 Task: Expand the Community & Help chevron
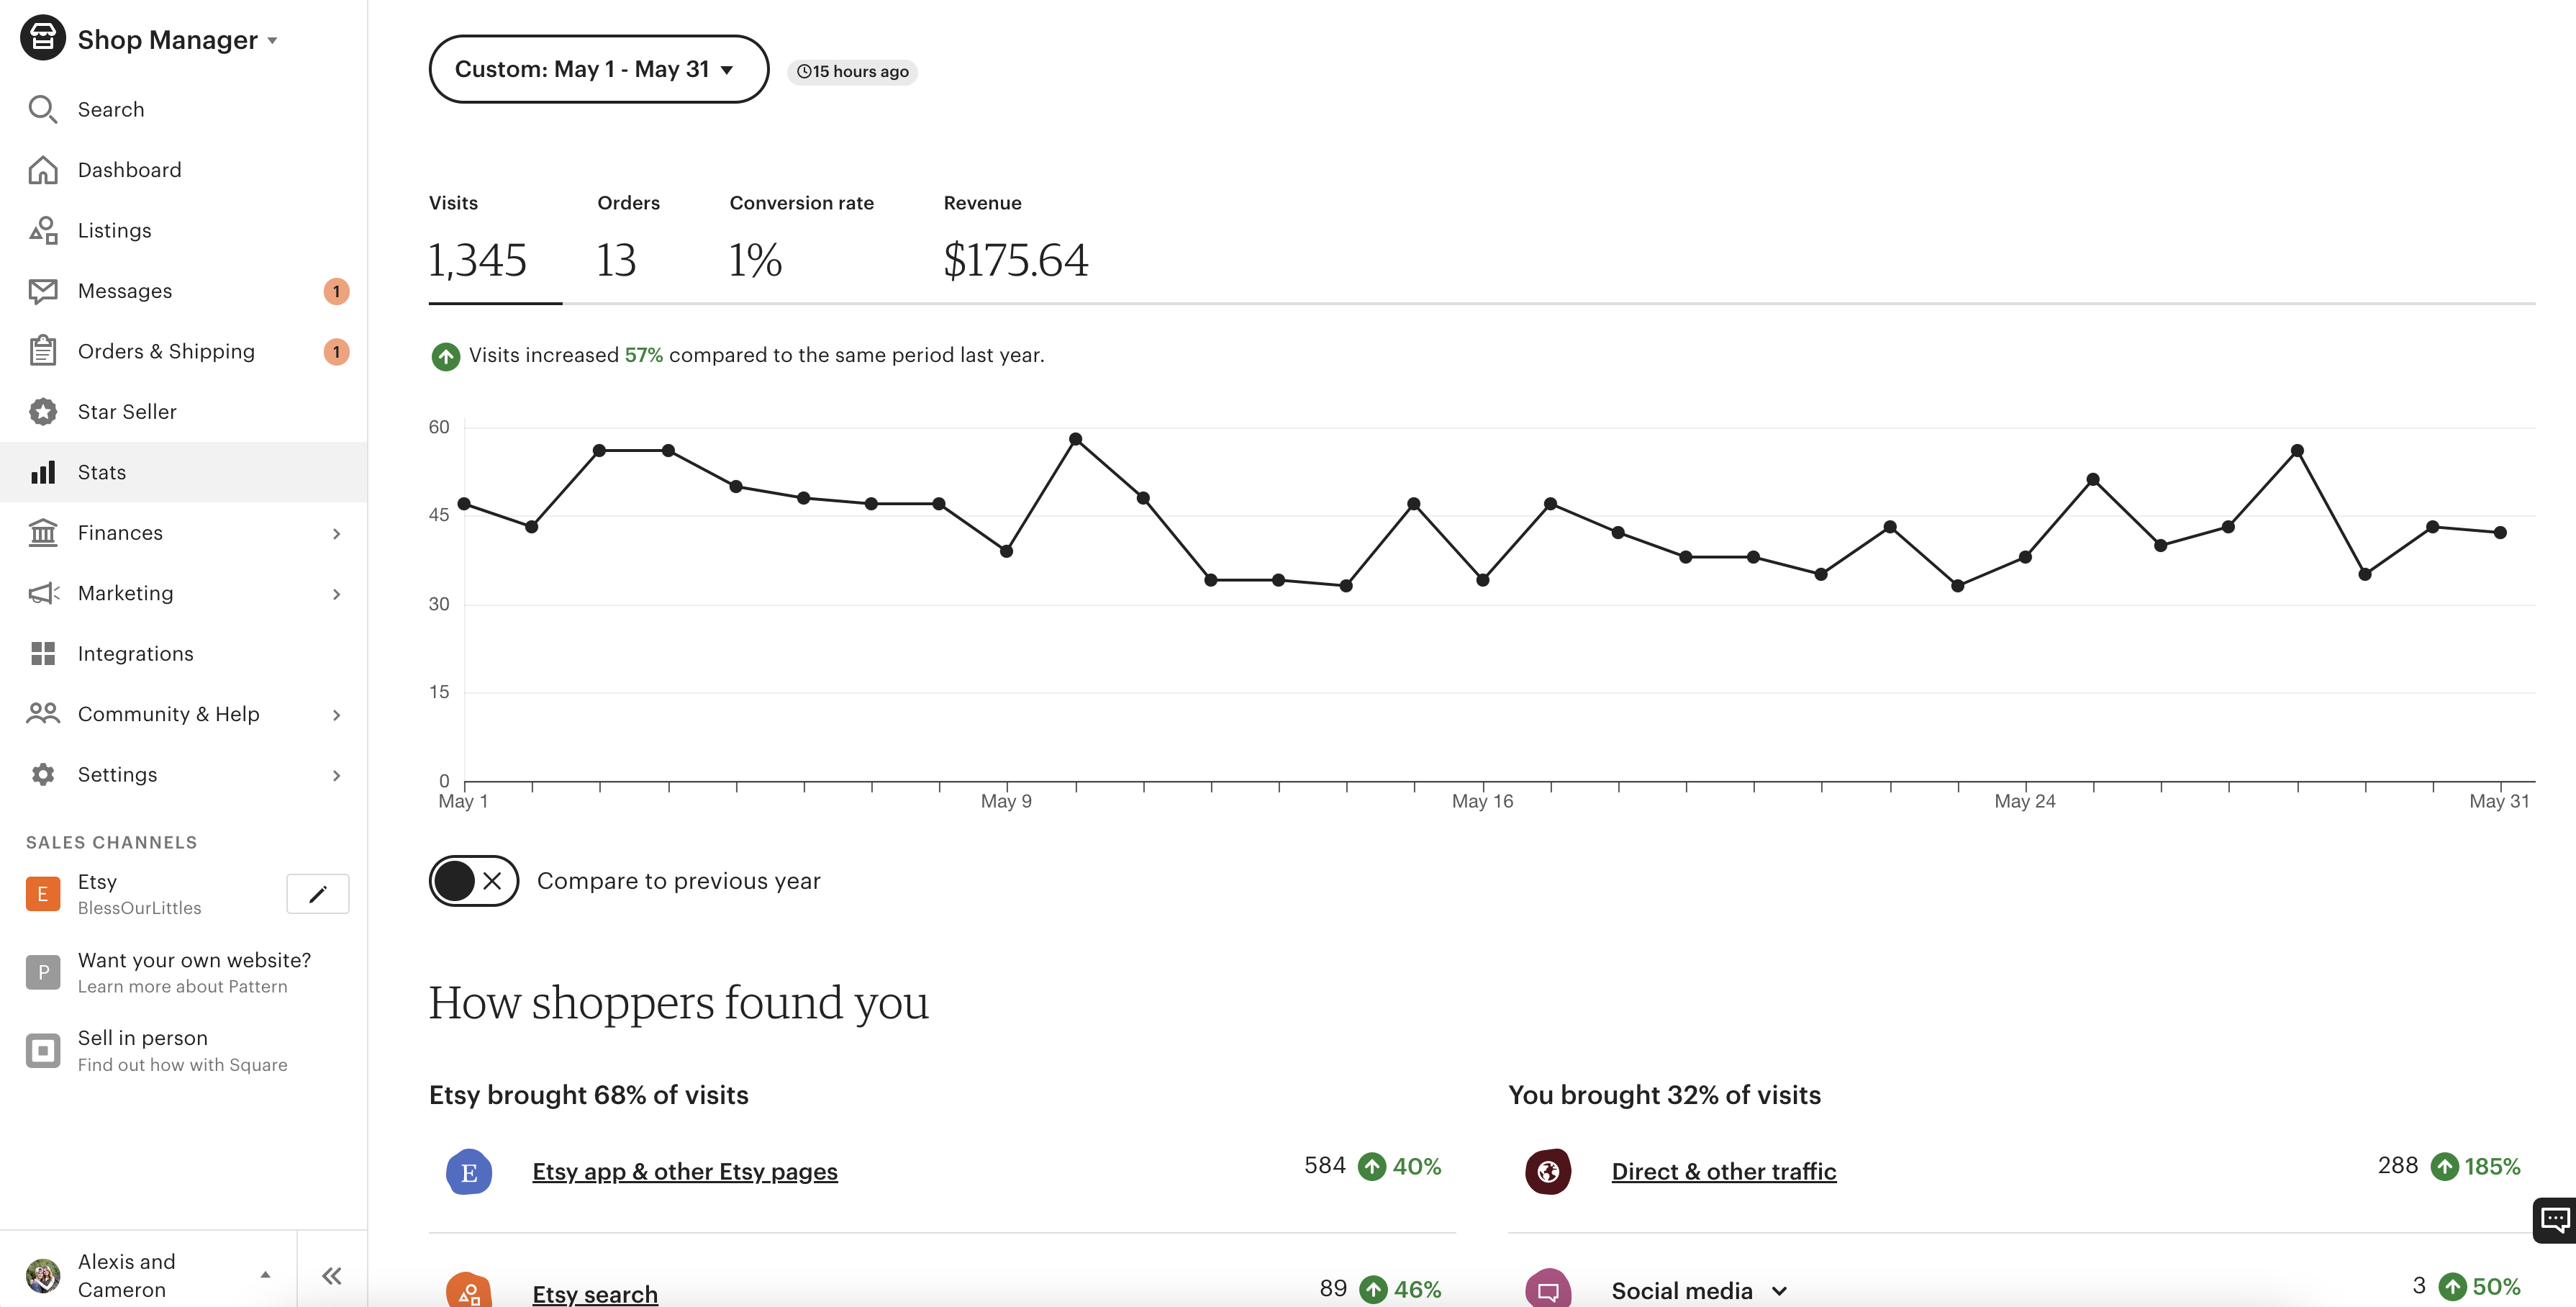coord(336,715)
